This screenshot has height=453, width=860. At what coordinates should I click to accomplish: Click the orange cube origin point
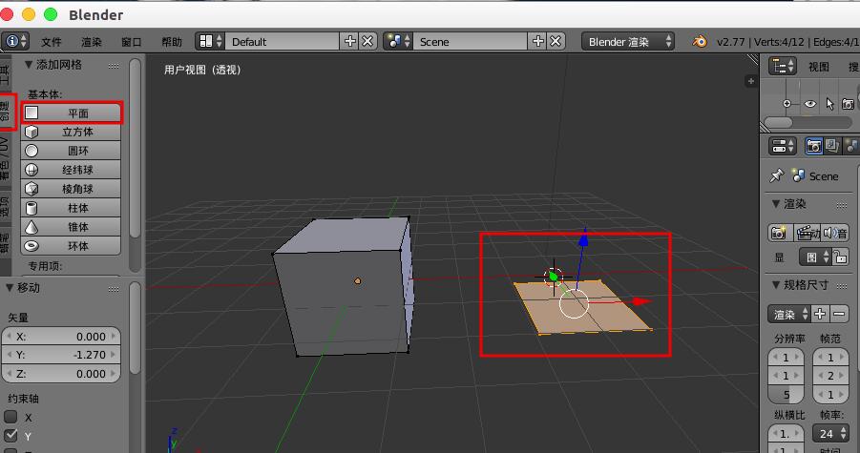point(358,281)
